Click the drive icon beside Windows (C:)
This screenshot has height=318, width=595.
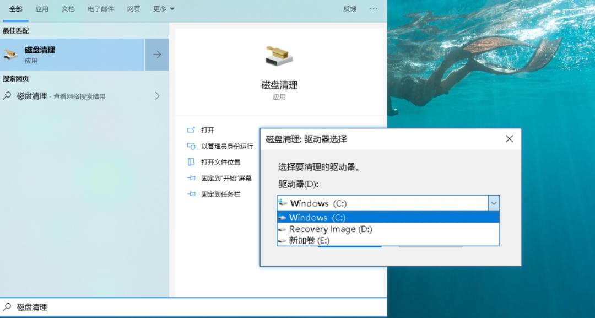(283, 203)
